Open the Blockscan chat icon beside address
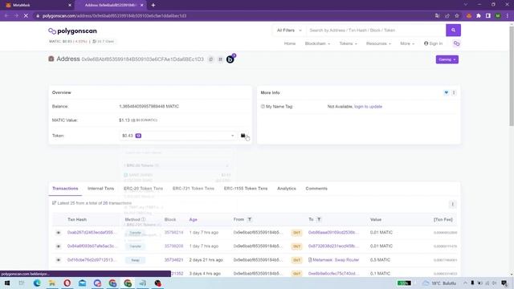 [x=230, y=59]
